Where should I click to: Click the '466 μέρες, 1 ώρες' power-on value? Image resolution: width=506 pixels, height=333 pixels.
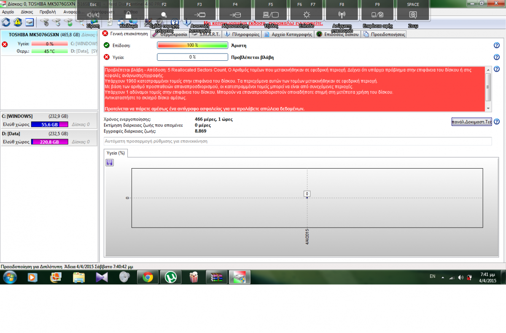(x=213, y=119)
